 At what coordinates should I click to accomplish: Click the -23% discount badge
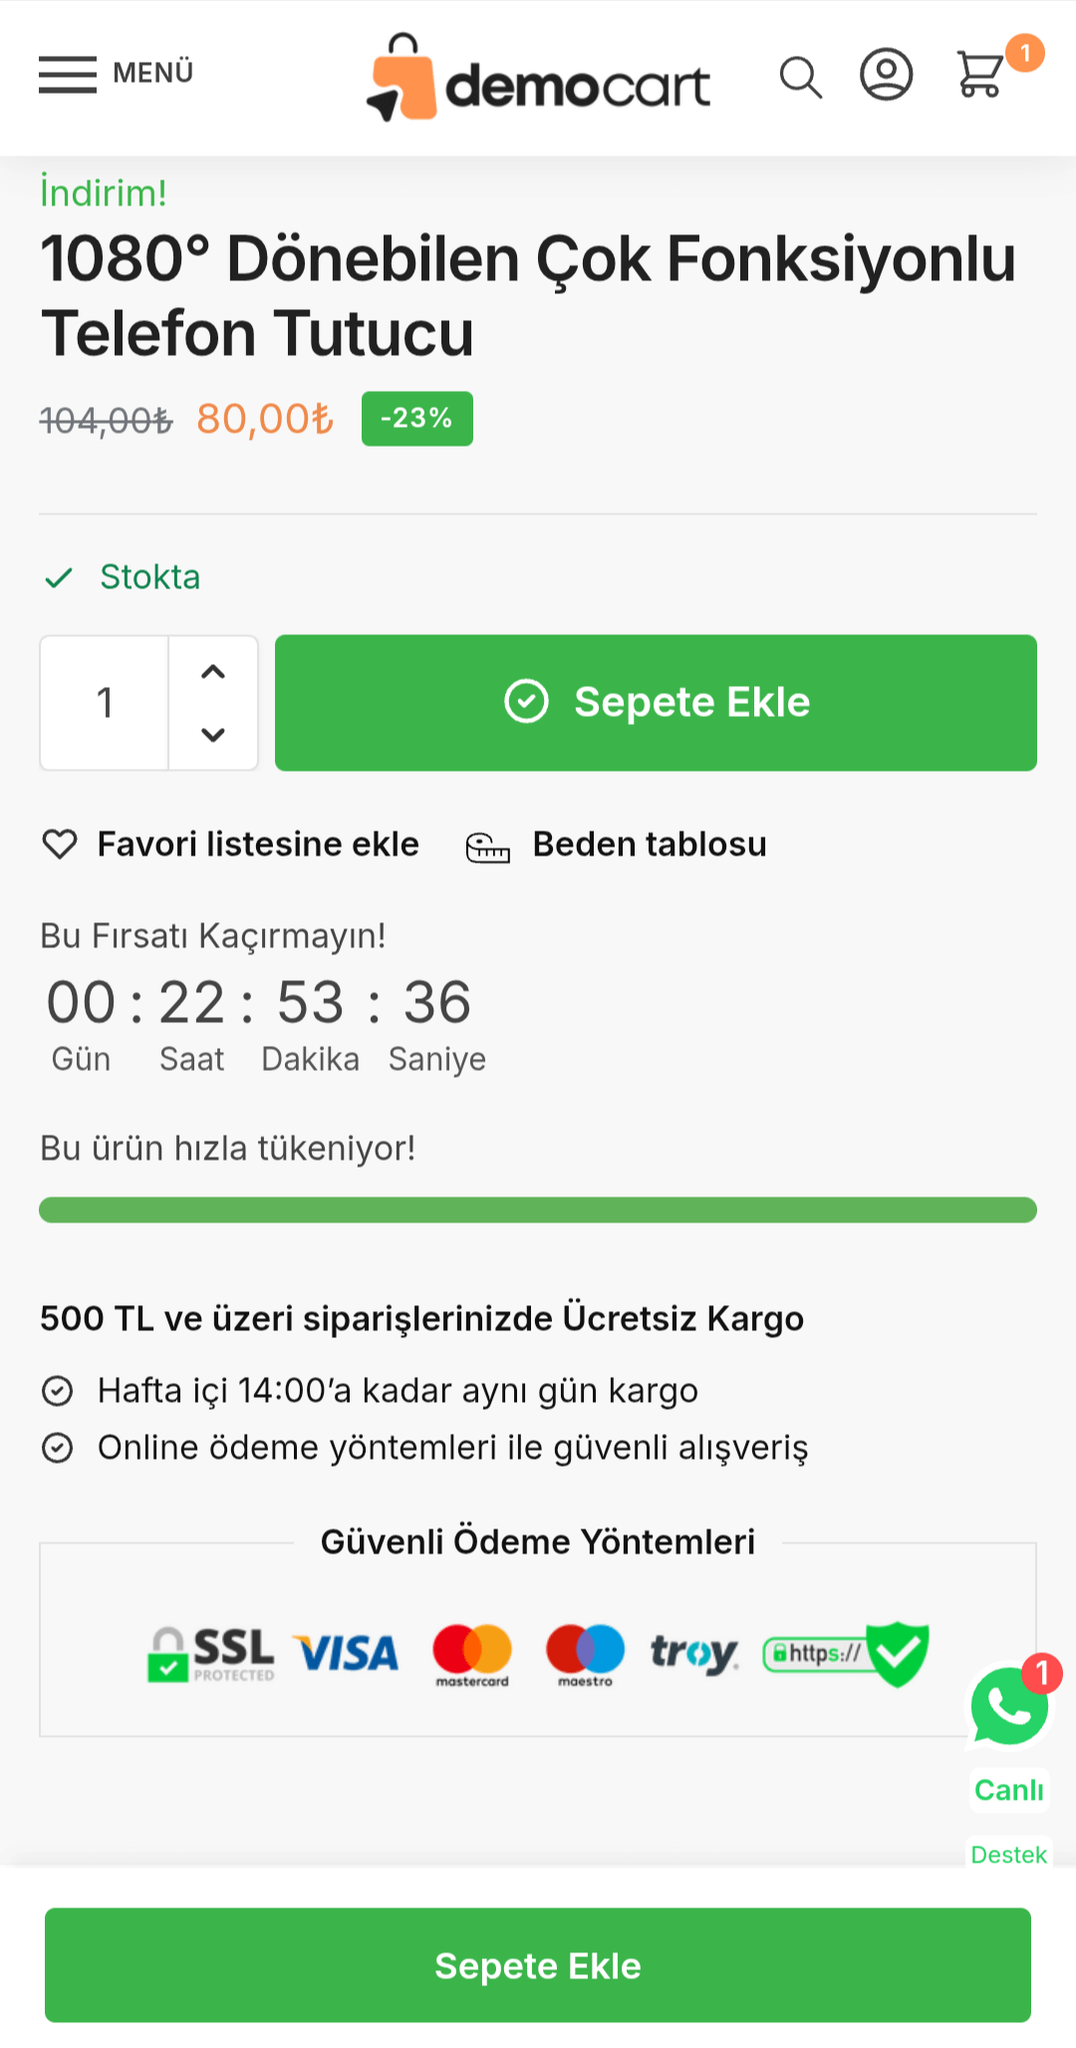tap(416, 419)
